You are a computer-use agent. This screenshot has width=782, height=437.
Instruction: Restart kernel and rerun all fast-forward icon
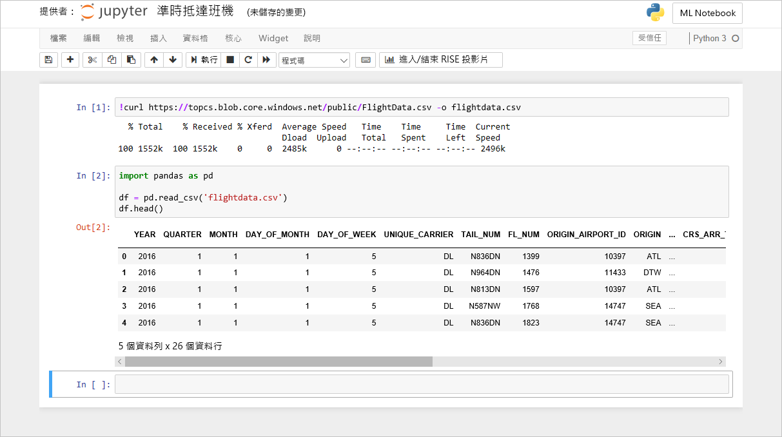tap(266, 60)
